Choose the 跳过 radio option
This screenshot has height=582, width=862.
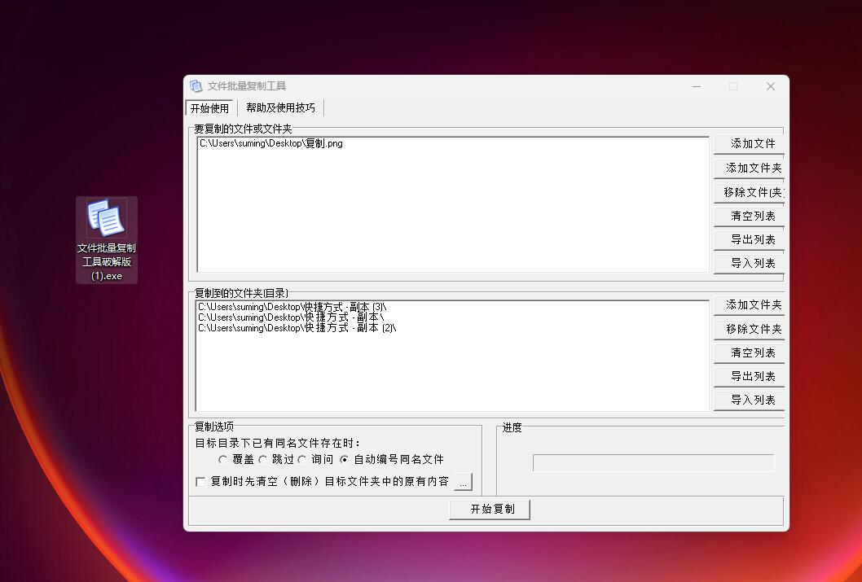(263, 460)
